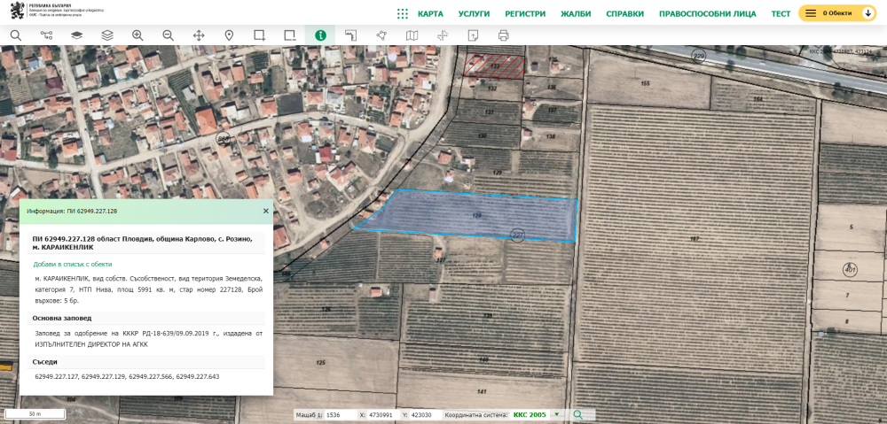887x424 pixels.
Task: Select the location pin marker tool
Action: pos(229,35)
